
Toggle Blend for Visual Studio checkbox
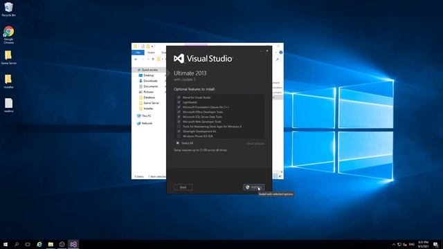tap(179, 98)
